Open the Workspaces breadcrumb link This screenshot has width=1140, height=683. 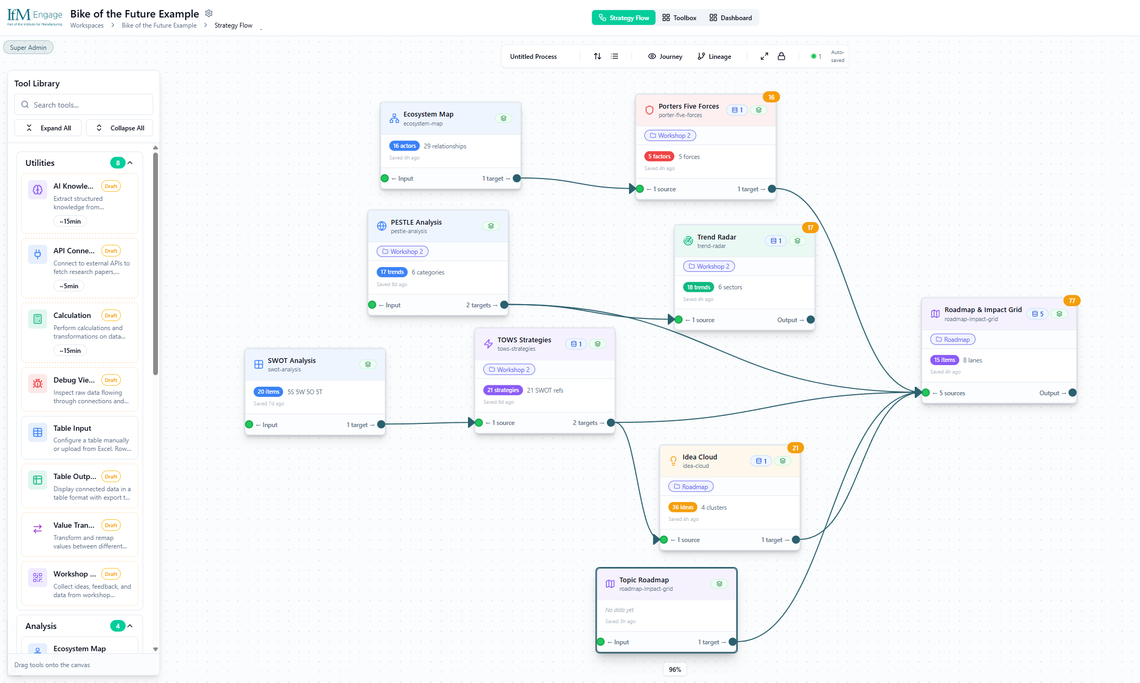(x=86, y=25)
